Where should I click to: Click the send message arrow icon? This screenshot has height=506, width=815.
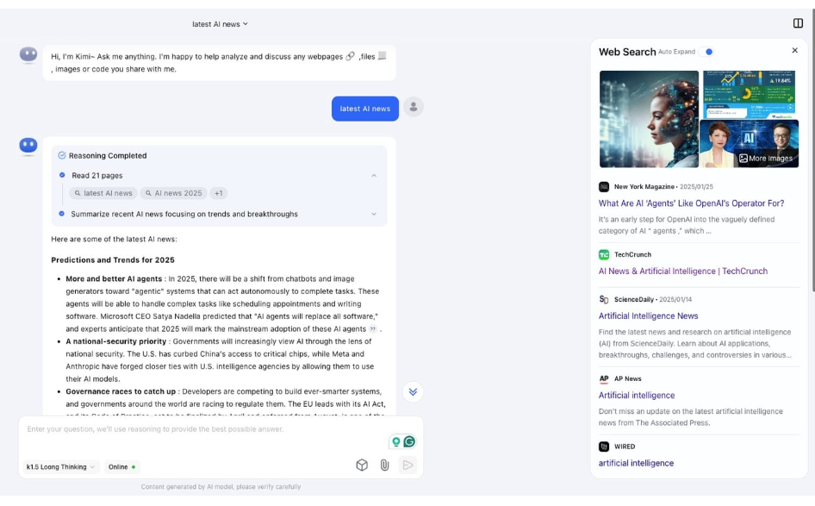pos(408,465)
